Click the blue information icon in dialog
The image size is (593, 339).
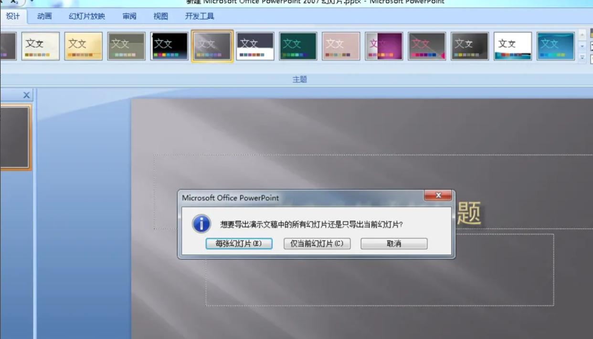coord(201,224)
